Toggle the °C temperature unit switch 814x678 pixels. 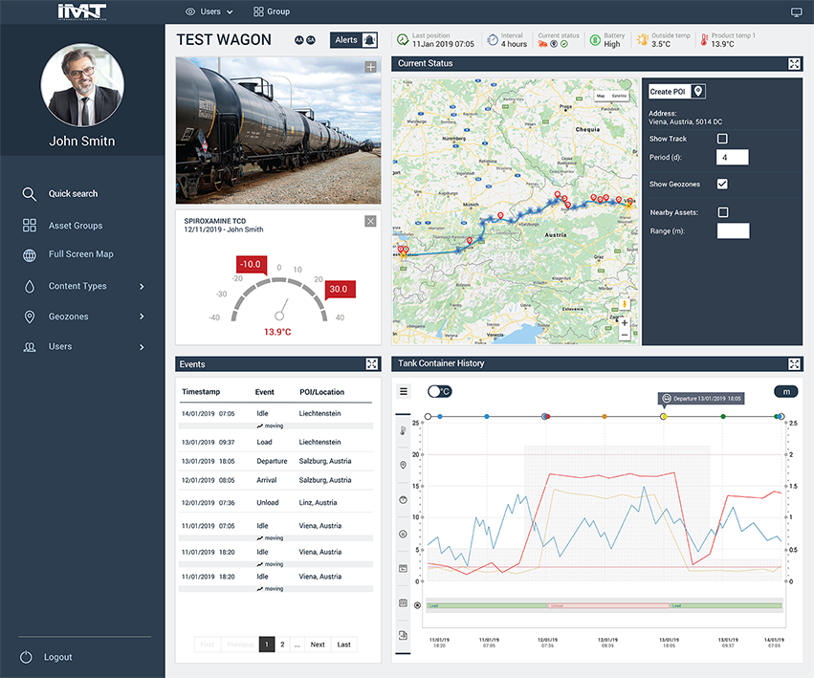click(439, 391)
